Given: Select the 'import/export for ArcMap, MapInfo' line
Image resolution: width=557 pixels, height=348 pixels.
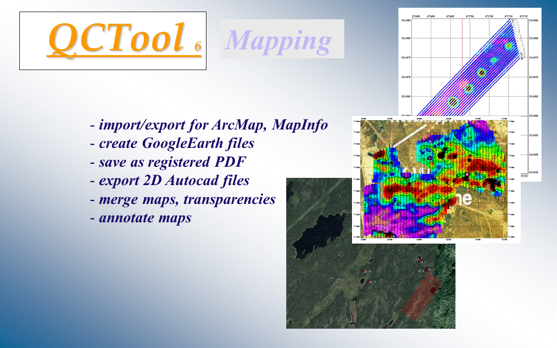Looking at the screenshot, I should pos(209,125).
